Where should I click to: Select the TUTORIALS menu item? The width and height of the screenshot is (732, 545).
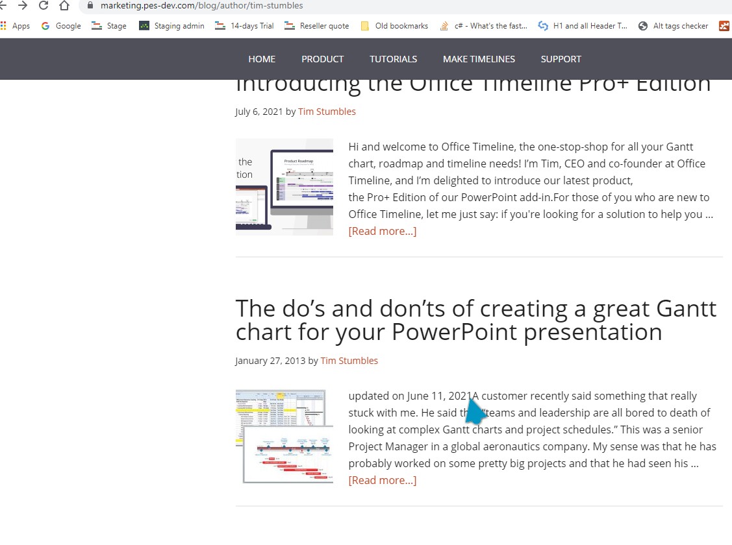[x=393, y=58]
